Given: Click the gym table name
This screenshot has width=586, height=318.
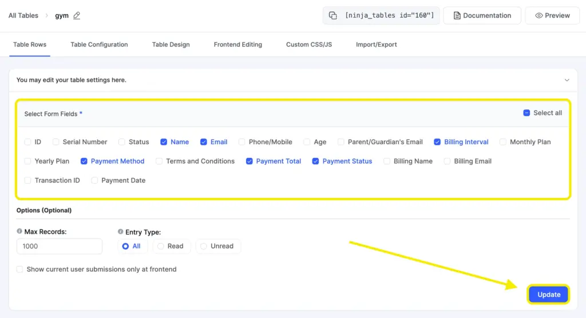Looking at the screenshot, I should (x=62, y=15).
